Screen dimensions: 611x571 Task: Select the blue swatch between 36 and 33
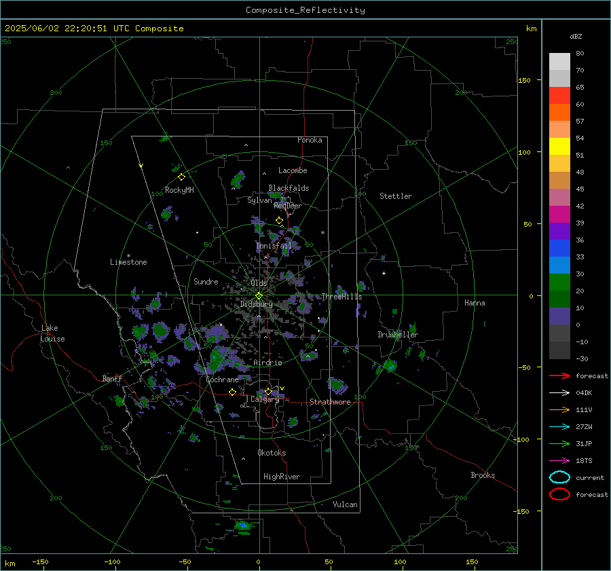coord(559,248)
